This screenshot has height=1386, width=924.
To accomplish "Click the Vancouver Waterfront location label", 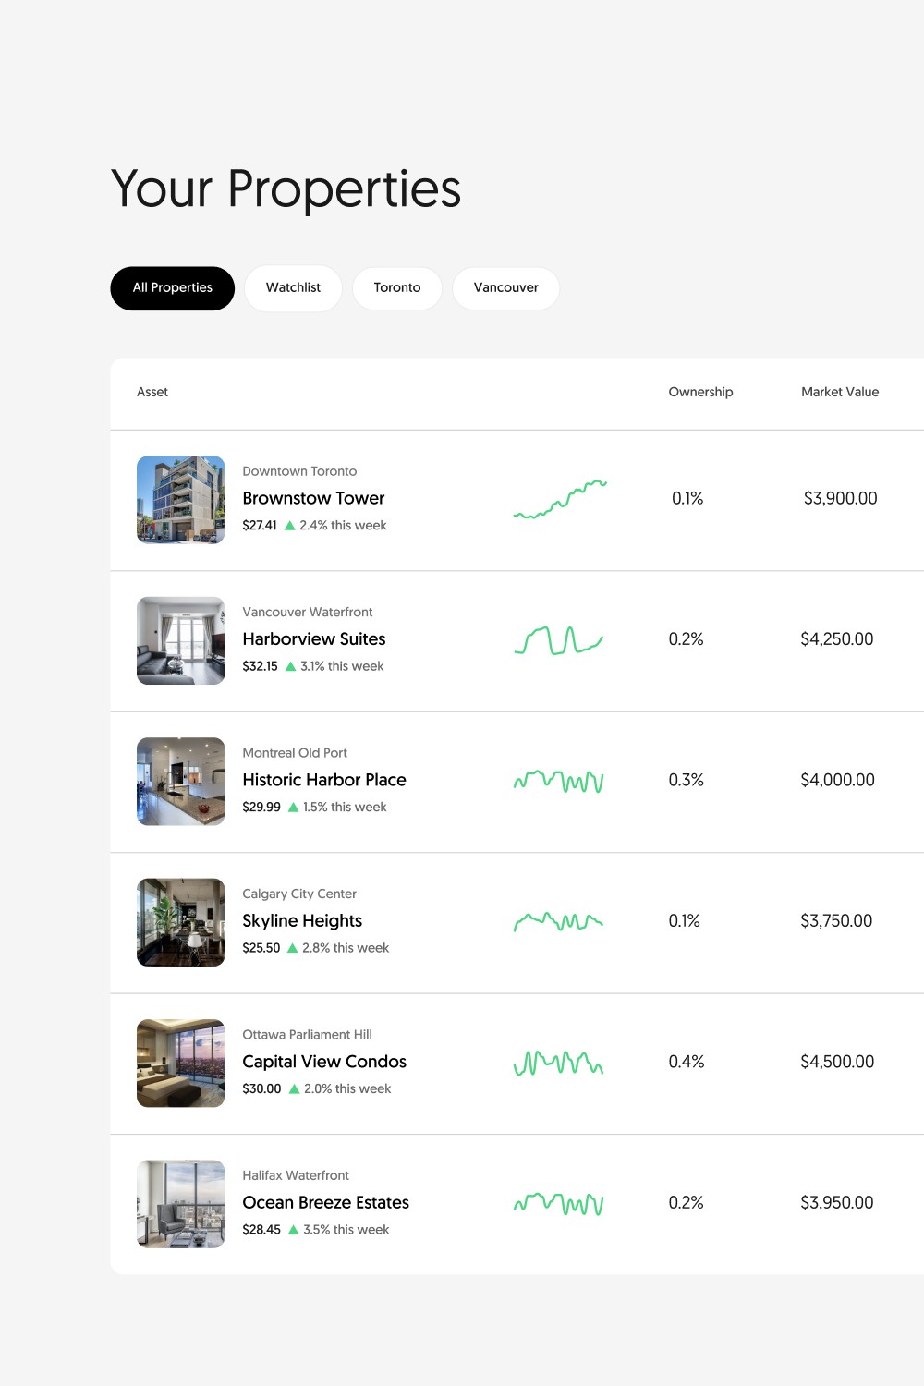I will [x=308, y=612].
